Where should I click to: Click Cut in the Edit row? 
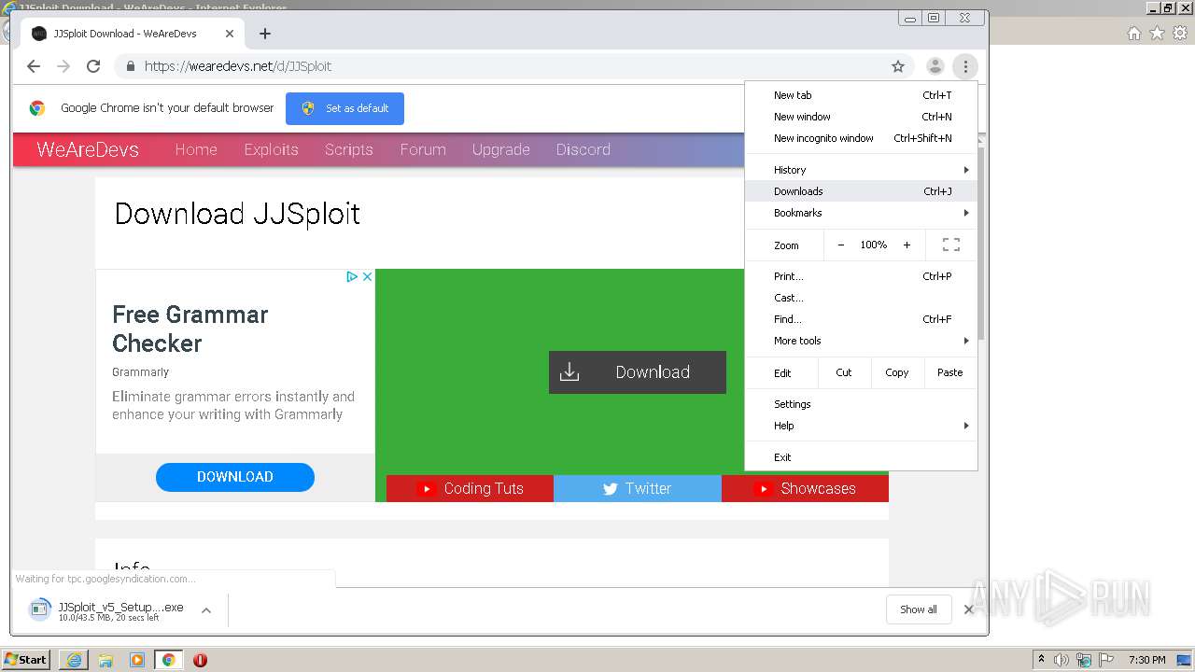tap(844, 372)
